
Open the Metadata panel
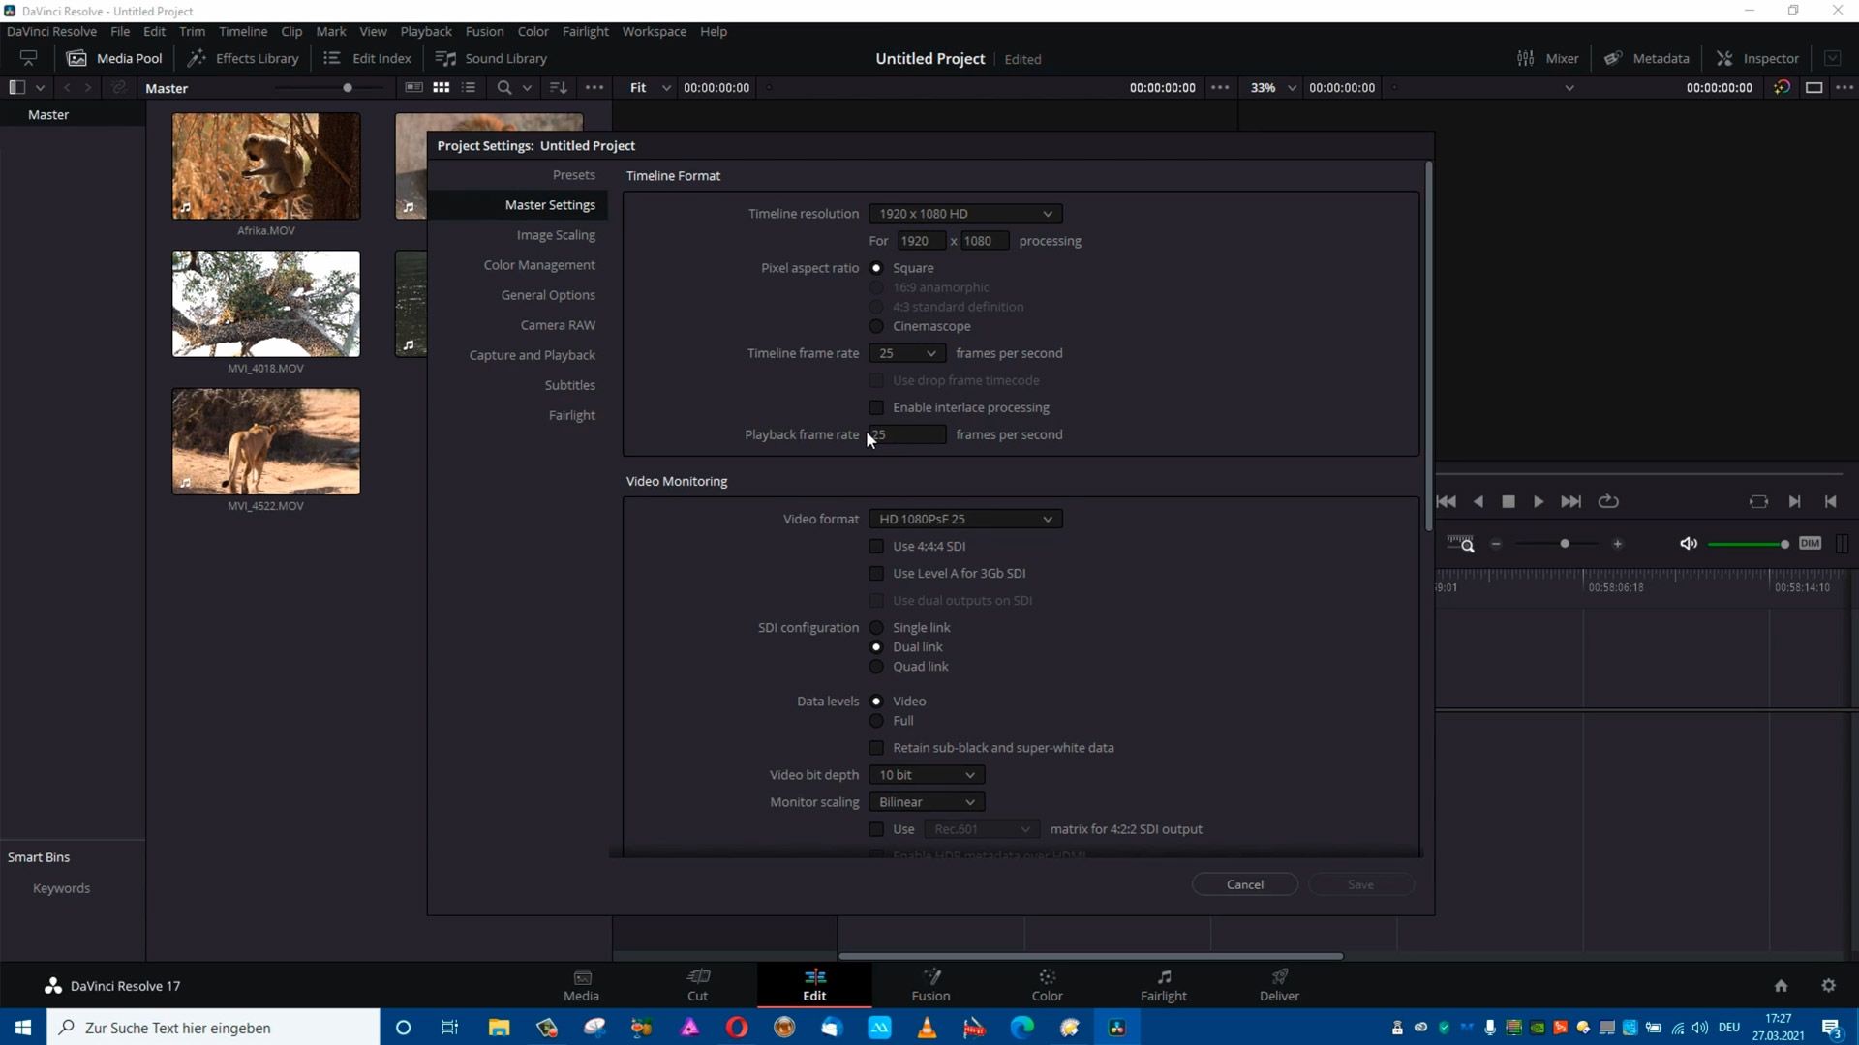click(1646, 58)
